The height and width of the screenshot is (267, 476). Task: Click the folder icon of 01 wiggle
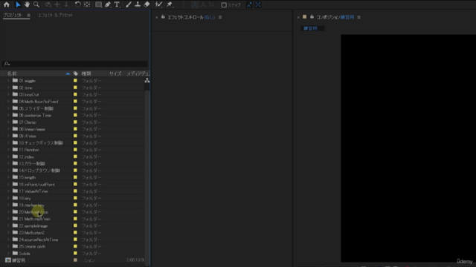pos(15,81)
